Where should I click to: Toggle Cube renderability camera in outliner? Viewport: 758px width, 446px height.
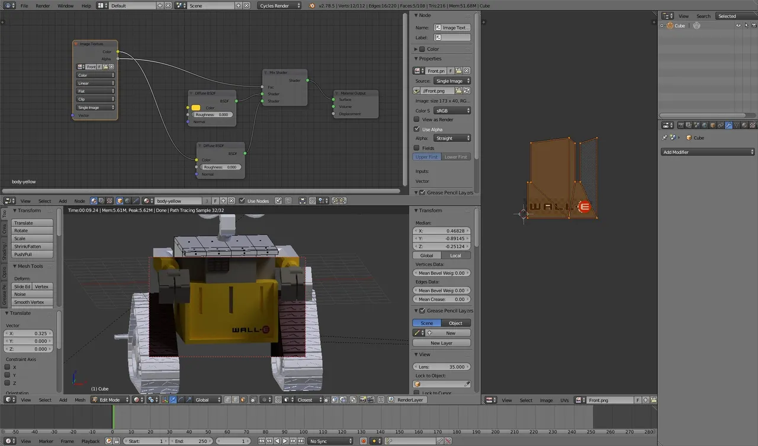[x=754, y=25]
